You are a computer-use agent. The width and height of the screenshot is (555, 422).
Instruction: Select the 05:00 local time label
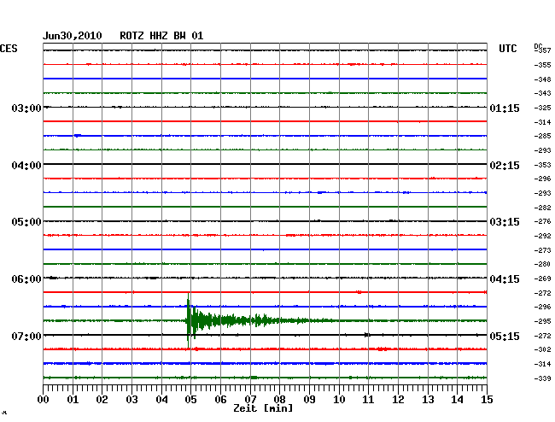coord(26,222)
